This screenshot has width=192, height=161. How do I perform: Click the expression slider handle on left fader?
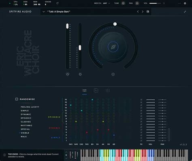[67, 26]
